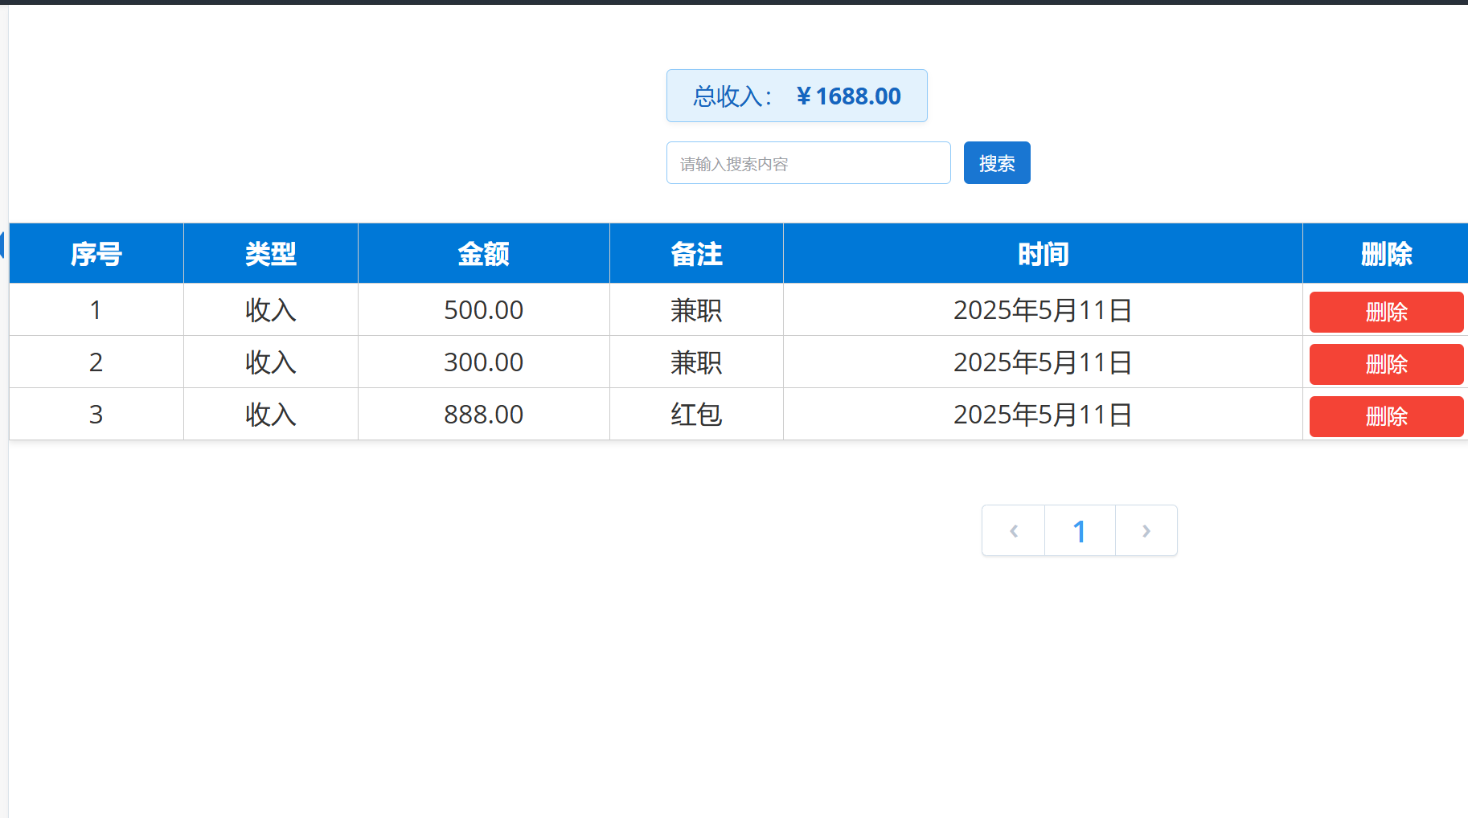This screenshot has width=1468, height=818.
Task: Delete the 300.00 income record
Action: coord(1386,364)
